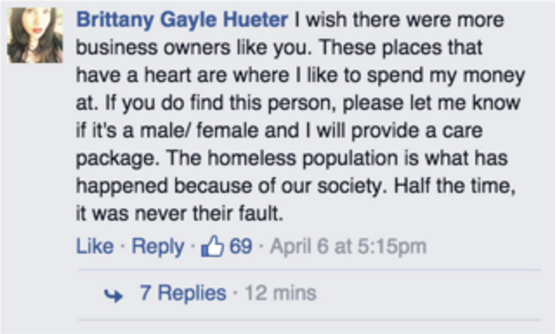View the 69 likes count

[240, 247]
